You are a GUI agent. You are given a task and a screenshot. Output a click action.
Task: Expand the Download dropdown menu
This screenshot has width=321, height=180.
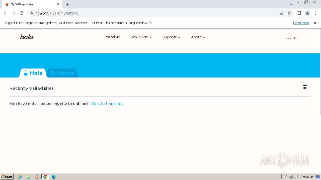coord(141,37)
